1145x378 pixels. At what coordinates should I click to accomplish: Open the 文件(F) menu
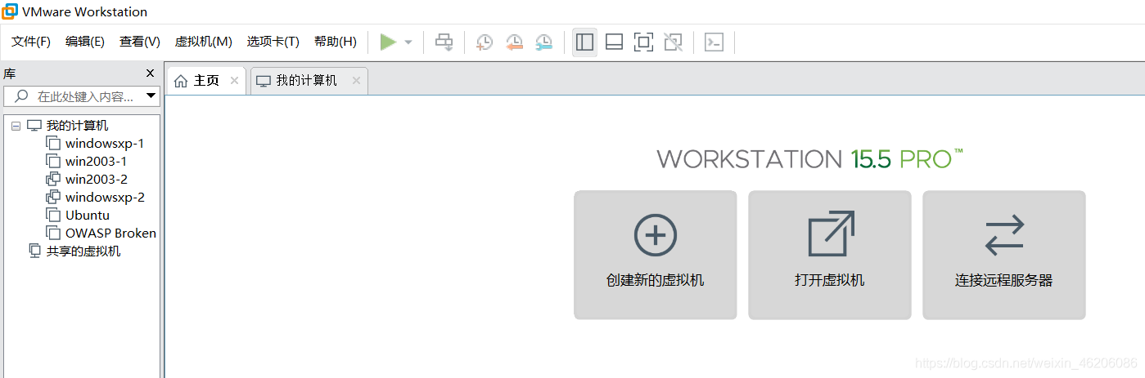(31, 42)
